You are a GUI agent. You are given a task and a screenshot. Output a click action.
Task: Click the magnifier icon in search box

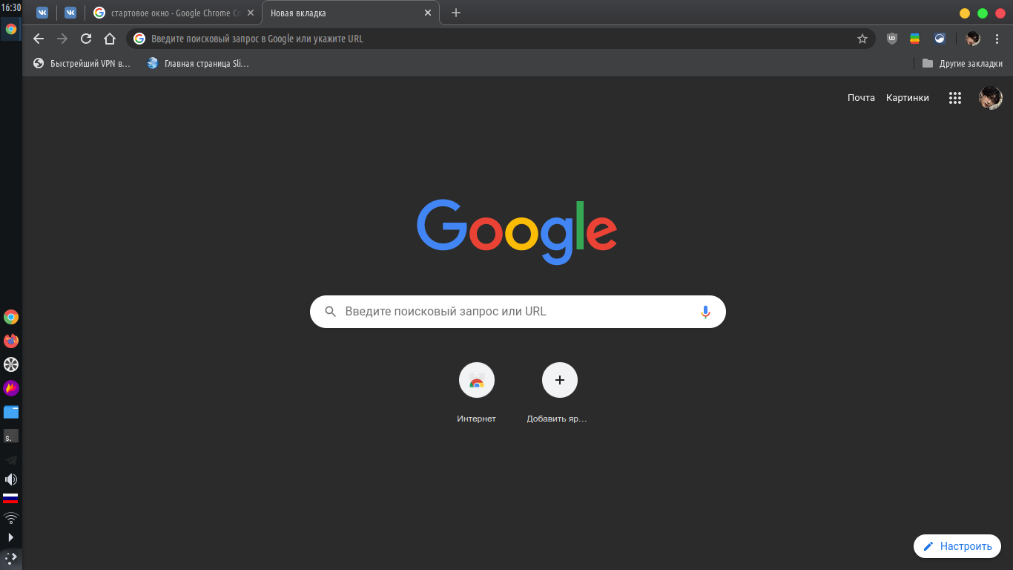(330, 312)
